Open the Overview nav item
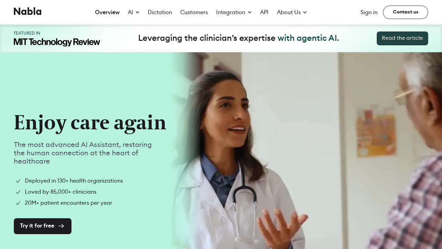Image resolution: width=442 pixels, height=249 pixels. click(107, 12)
